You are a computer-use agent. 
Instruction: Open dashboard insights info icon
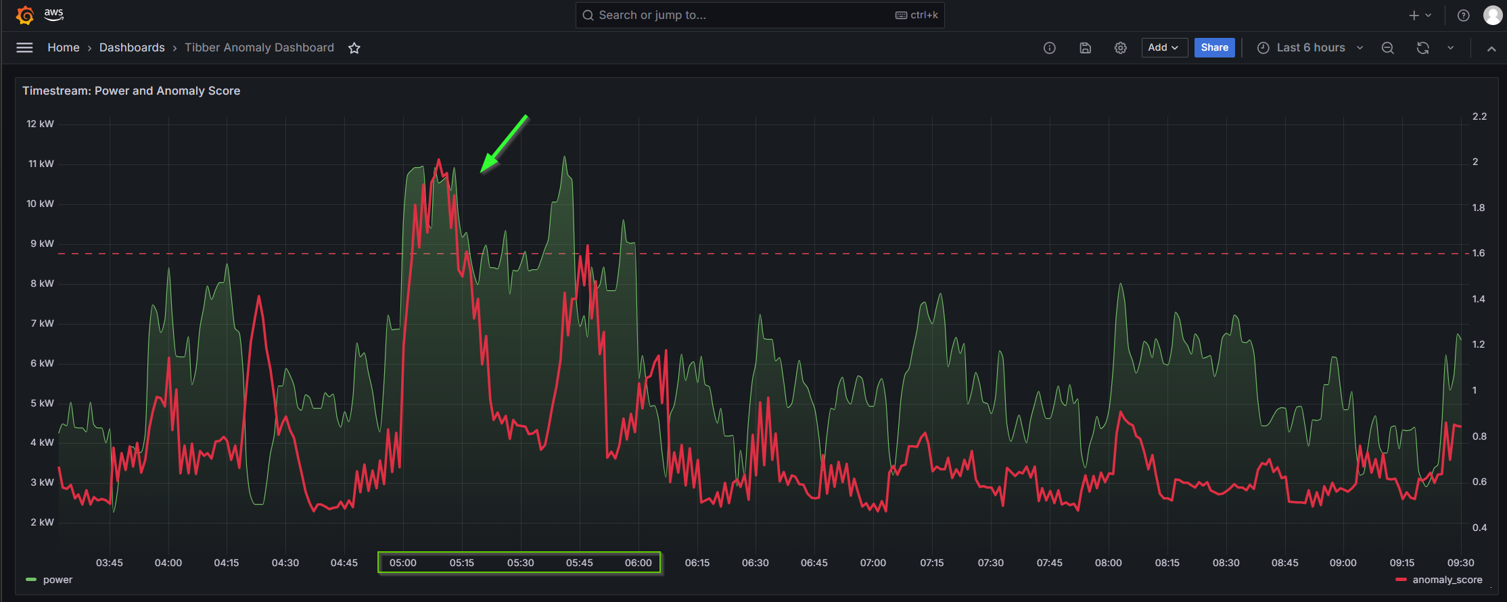1049,48
